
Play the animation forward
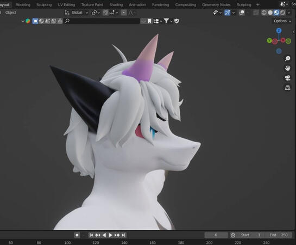pyautogui.click(x=110, y=235)
